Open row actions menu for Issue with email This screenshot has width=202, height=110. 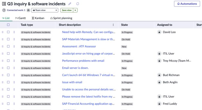(14, 82)
